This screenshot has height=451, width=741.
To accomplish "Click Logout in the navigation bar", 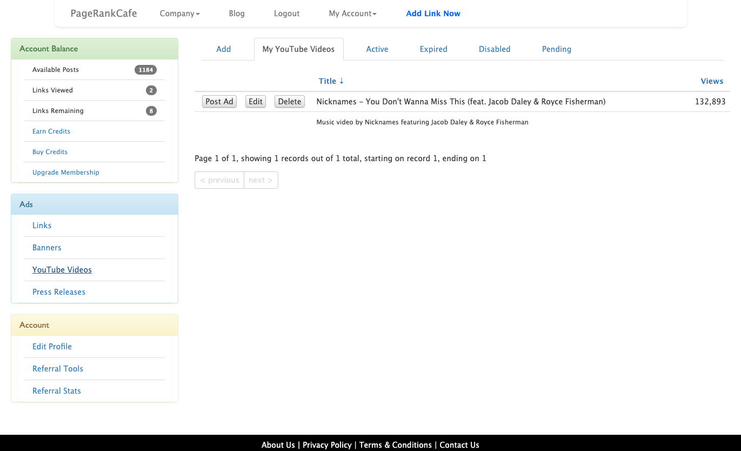I will pos(286,14).
